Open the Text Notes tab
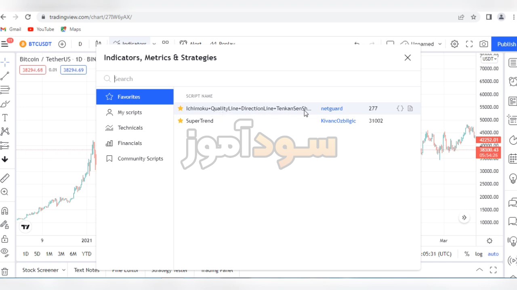517x290 pixels. click(86, 270)
